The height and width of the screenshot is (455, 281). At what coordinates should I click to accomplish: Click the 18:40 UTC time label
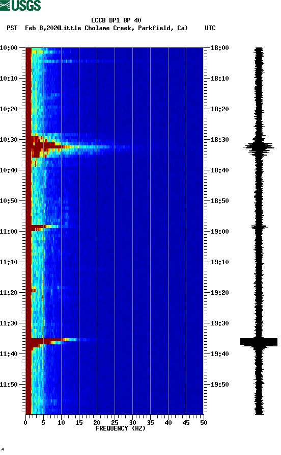(x=220, y=170)
